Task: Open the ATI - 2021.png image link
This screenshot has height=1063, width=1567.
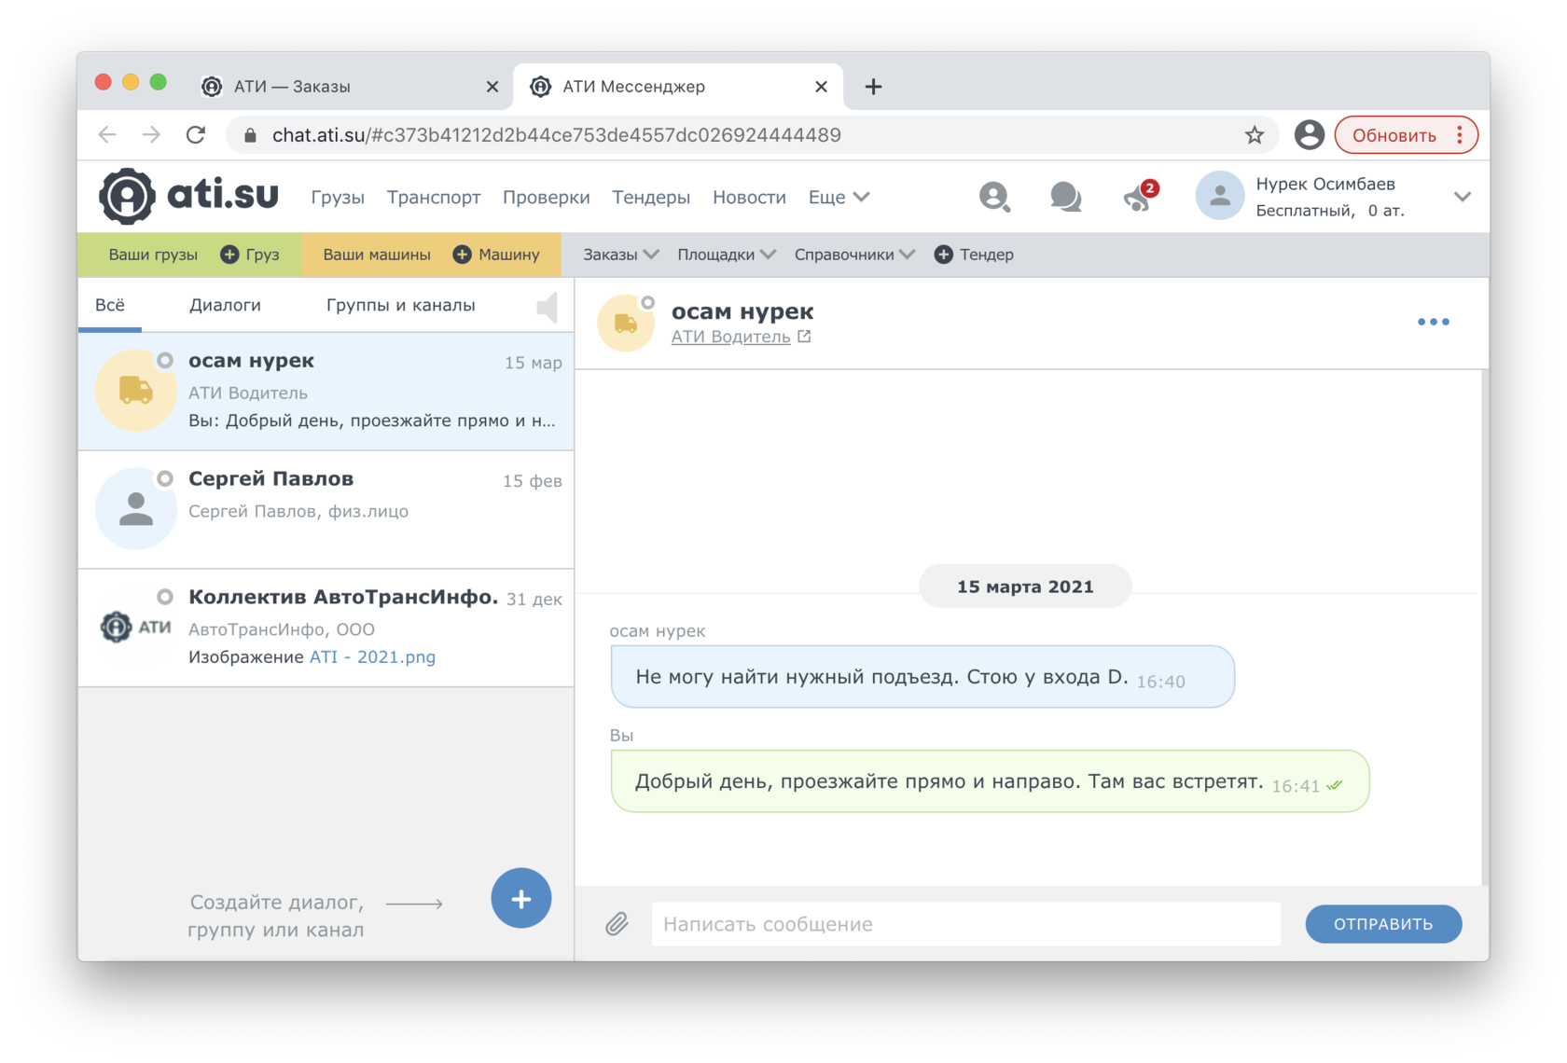Action: pos(372,656)
